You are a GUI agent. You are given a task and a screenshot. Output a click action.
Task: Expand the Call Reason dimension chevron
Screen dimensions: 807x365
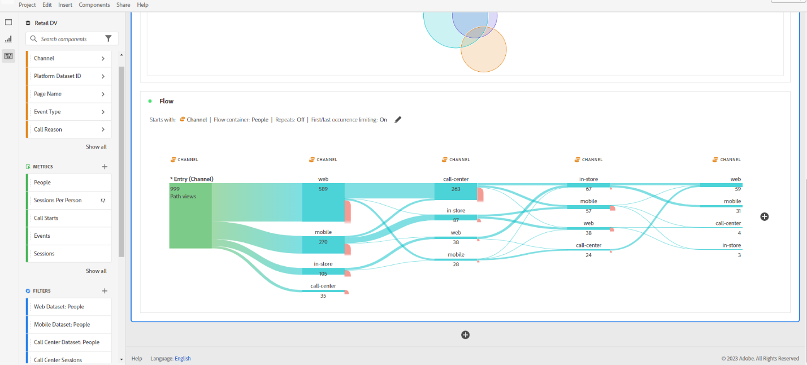click(103, 129)
